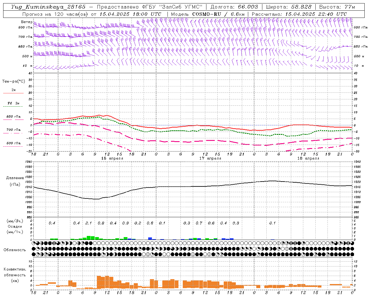Click the -20 value on left temperature axis

pyautogui.click(x=30, y=151)
